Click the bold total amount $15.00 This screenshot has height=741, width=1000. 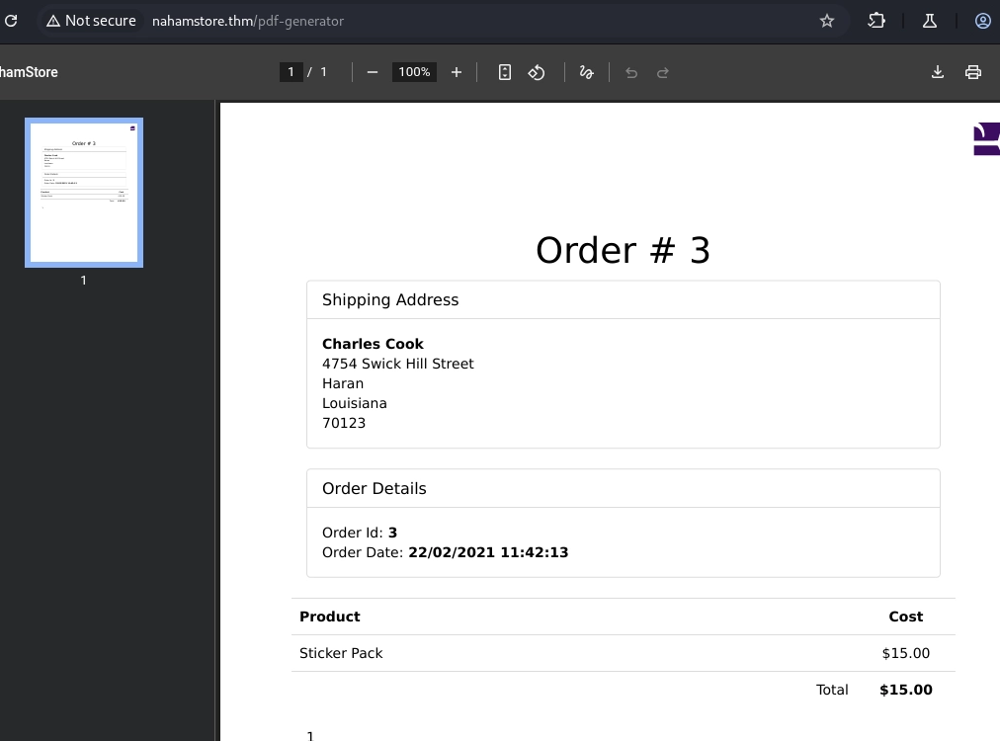tap(906, 690)
